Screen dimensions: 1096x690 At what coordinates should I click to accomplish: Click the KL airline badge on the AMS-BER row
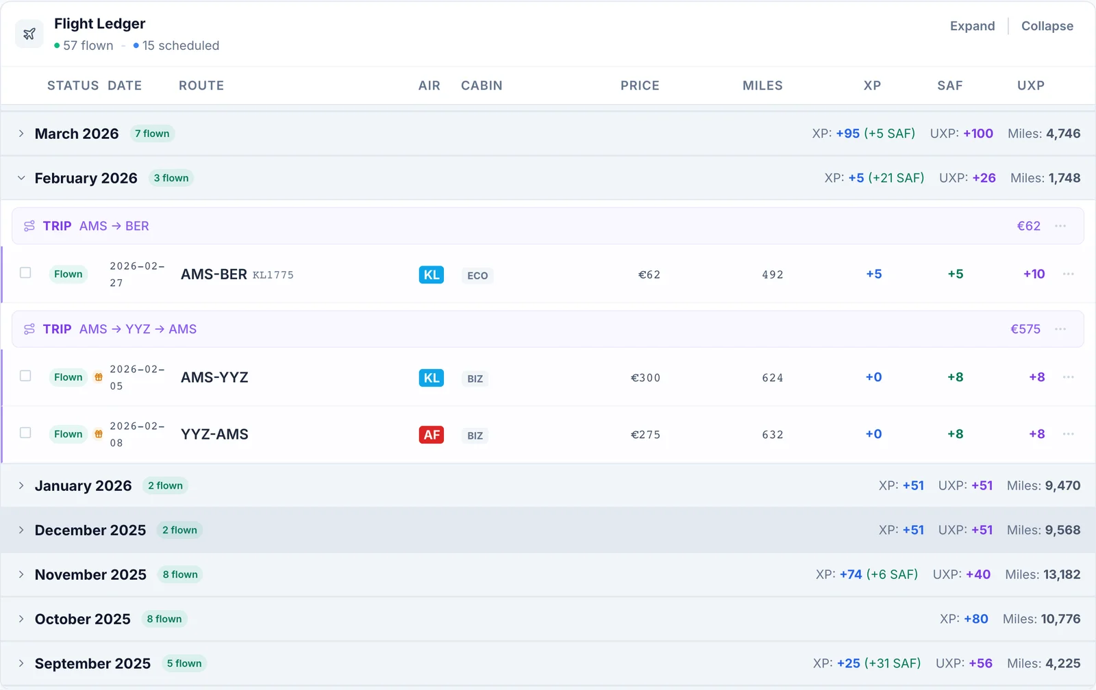tap(432, 274)
